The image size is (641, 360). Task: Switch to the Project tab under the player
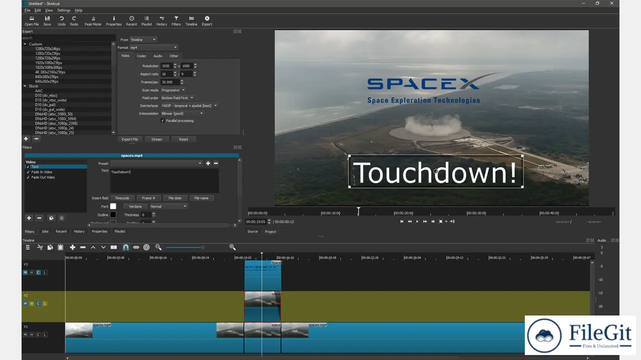tap(270, 231)
